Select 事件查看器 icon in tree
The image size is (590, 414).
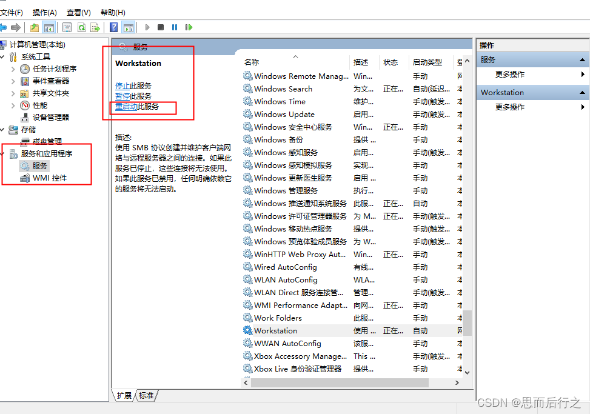click(25, 81)
